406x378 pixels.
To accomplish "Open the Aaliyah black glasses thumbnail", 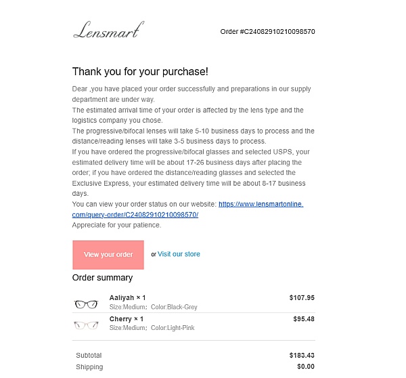I will point(86,304).
